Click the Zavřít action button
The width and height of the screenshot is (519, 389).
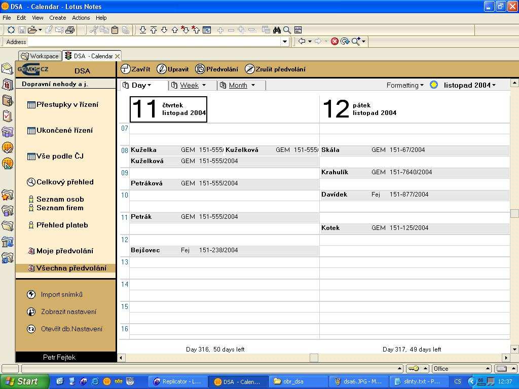135,69
